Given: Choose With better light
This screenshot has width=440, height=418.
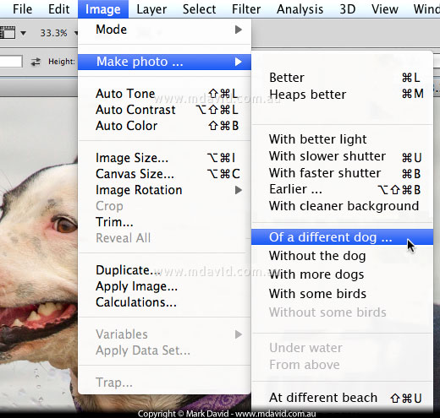Looking at the screenshot, I should pyautogui.click(x=342, y=139).
